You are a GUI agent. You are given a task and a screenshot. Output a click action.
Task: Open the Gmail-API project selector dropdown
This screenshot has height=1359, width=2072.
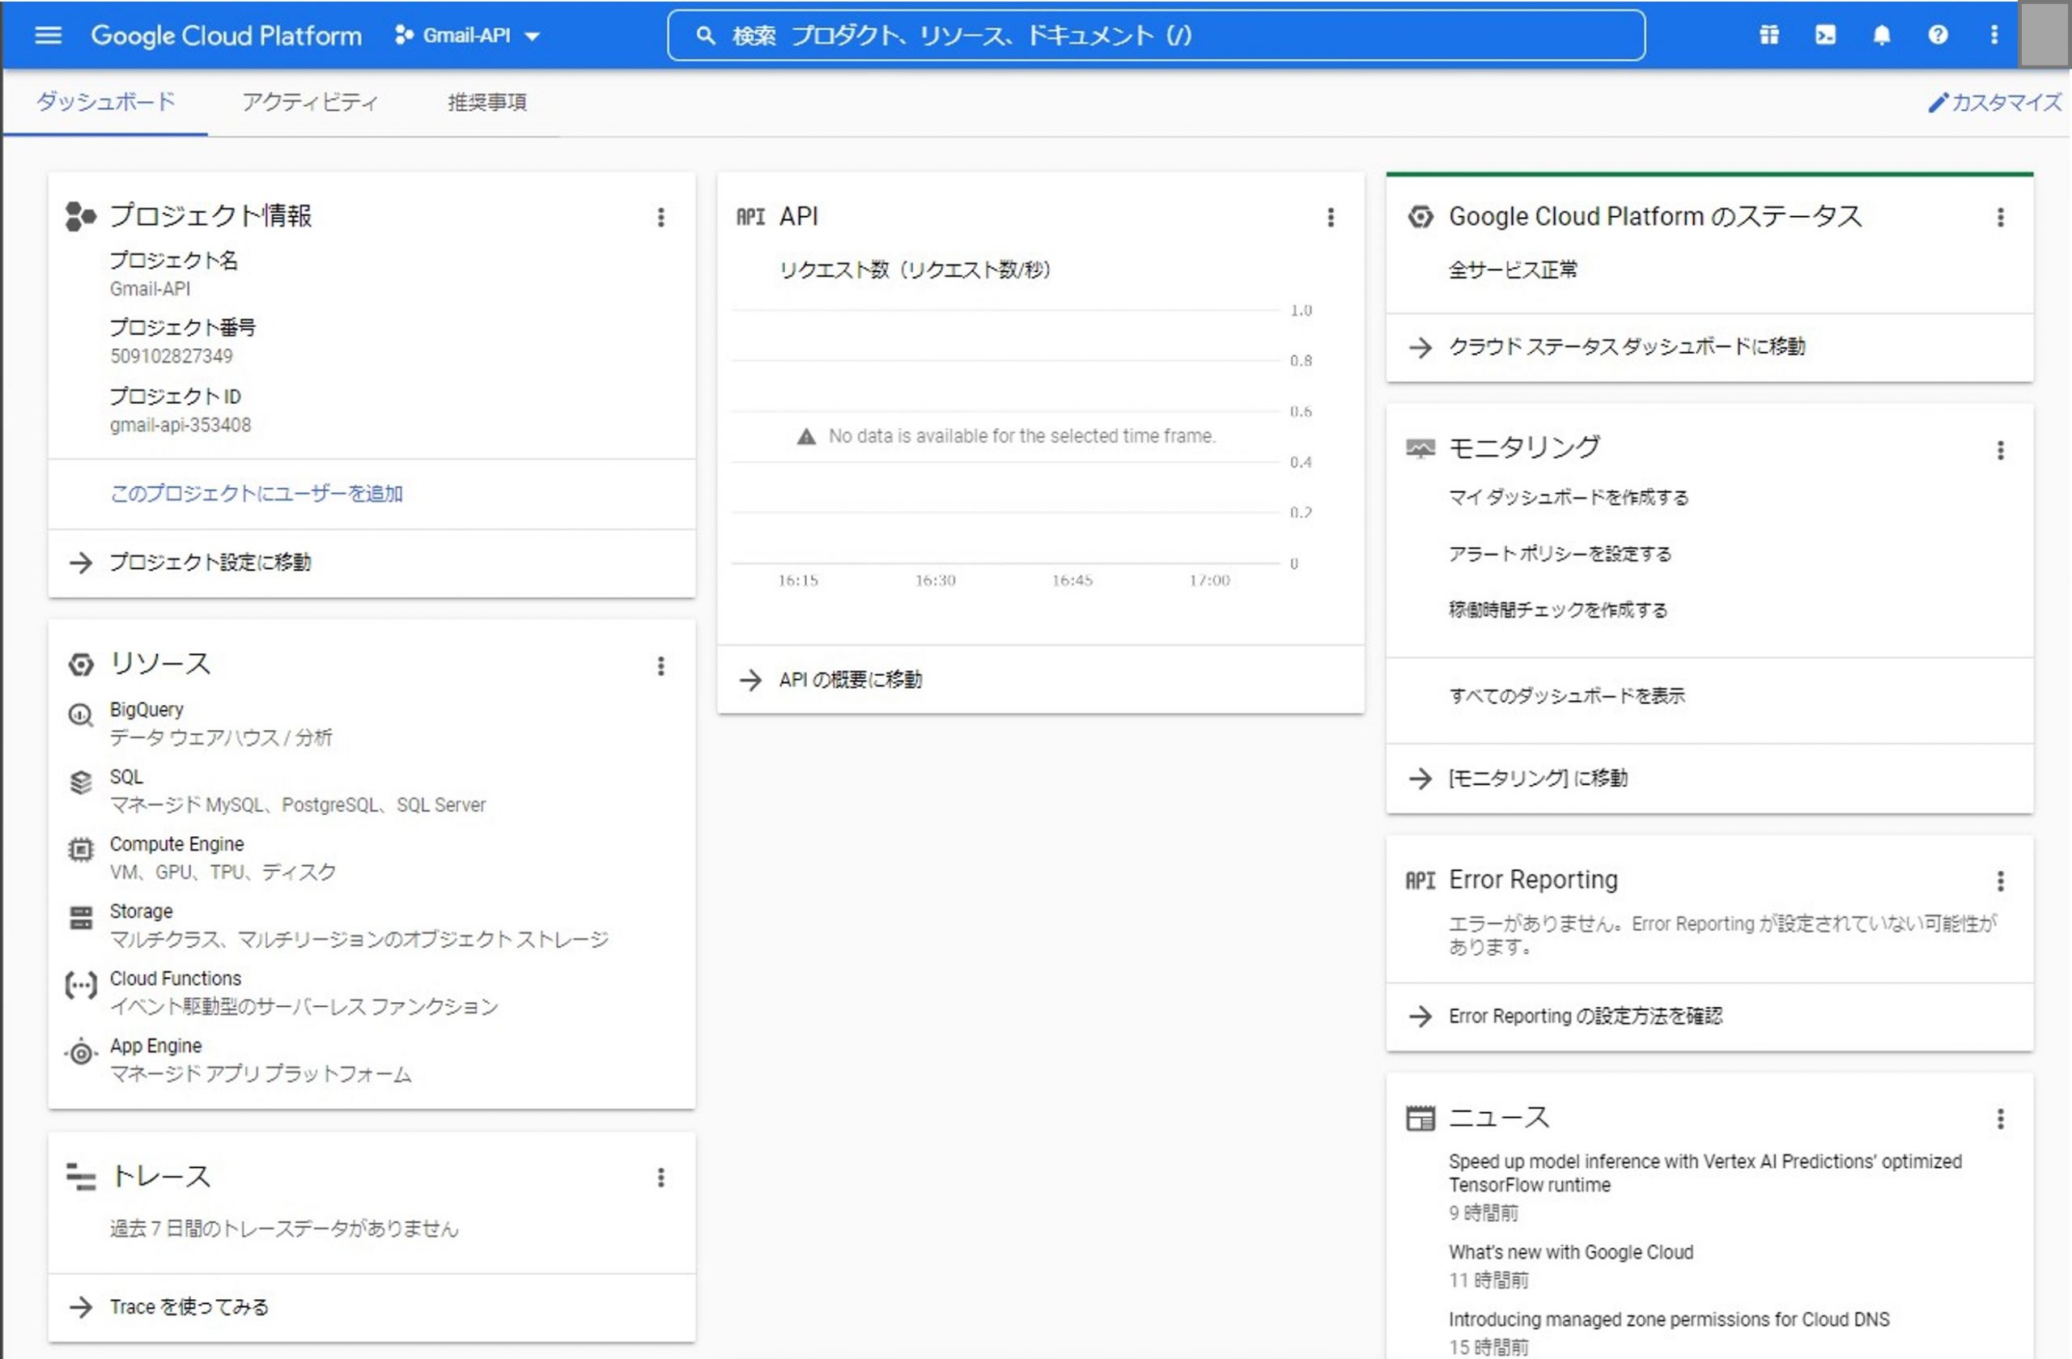pos(468,36)
